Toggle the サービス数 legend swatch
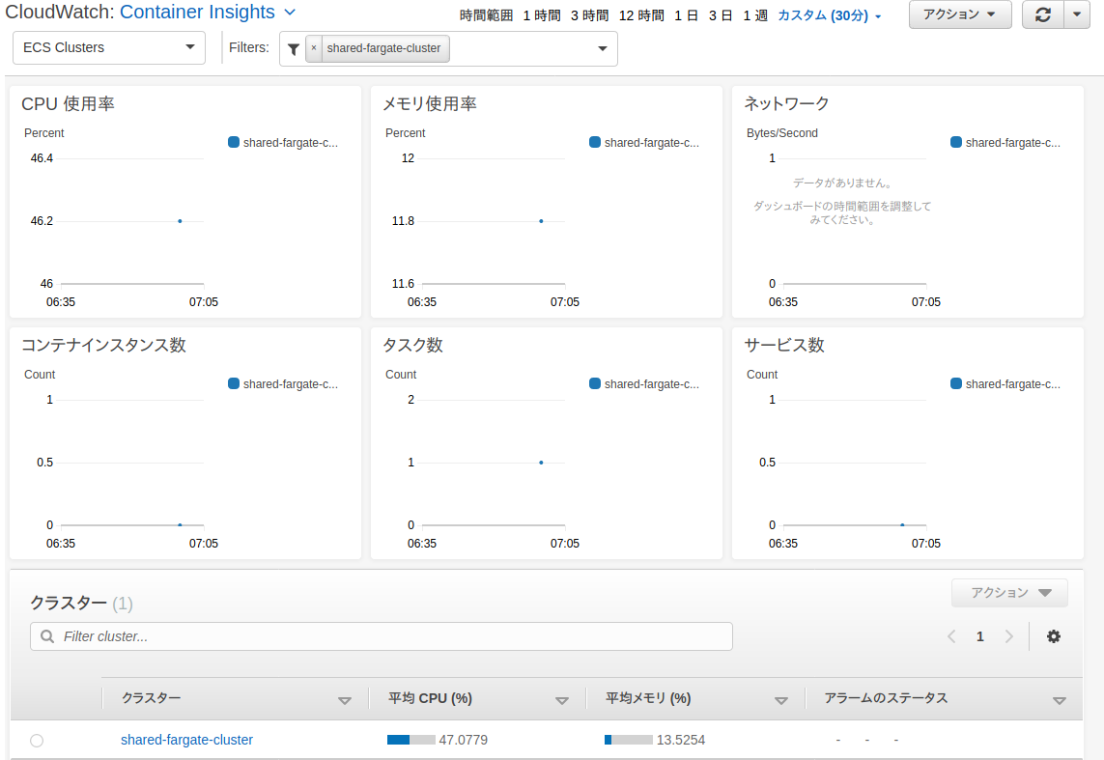Screen dimensions: 1104x760 click(956, 383)
